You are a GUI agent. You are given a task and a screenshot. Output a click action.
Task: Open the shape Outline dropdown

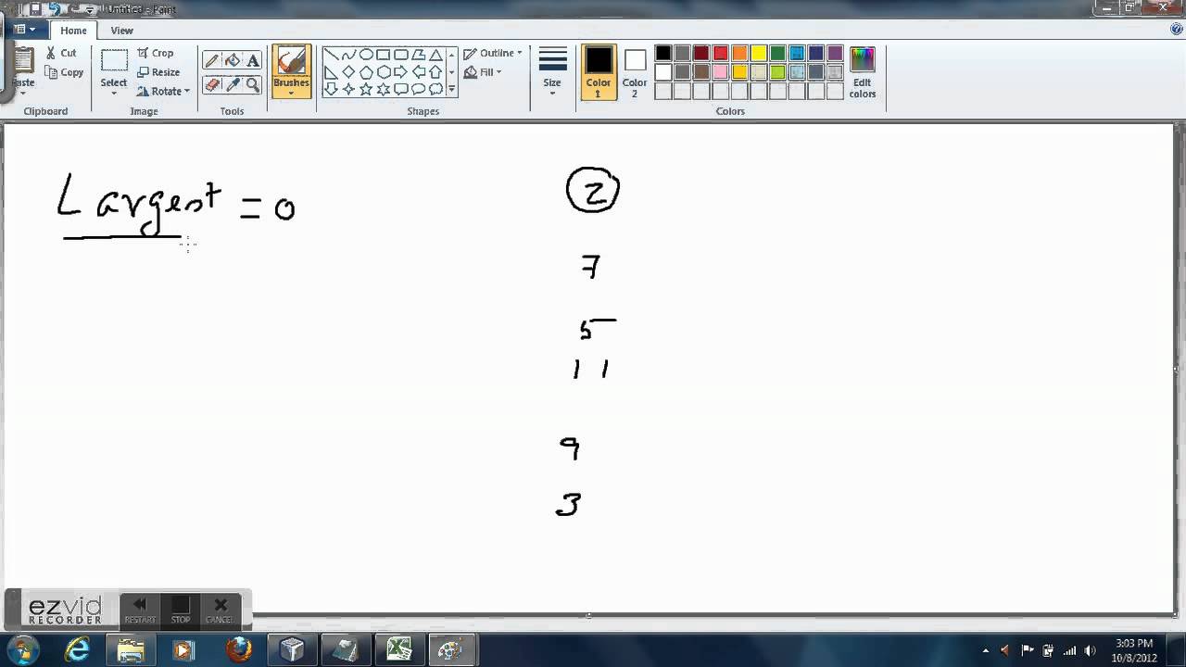(493, 53)
